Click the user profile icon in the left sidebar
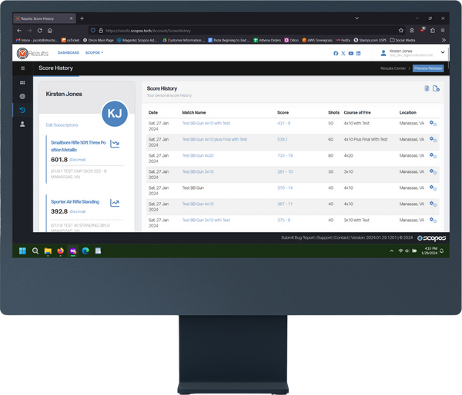 click(x=22, y=124)
